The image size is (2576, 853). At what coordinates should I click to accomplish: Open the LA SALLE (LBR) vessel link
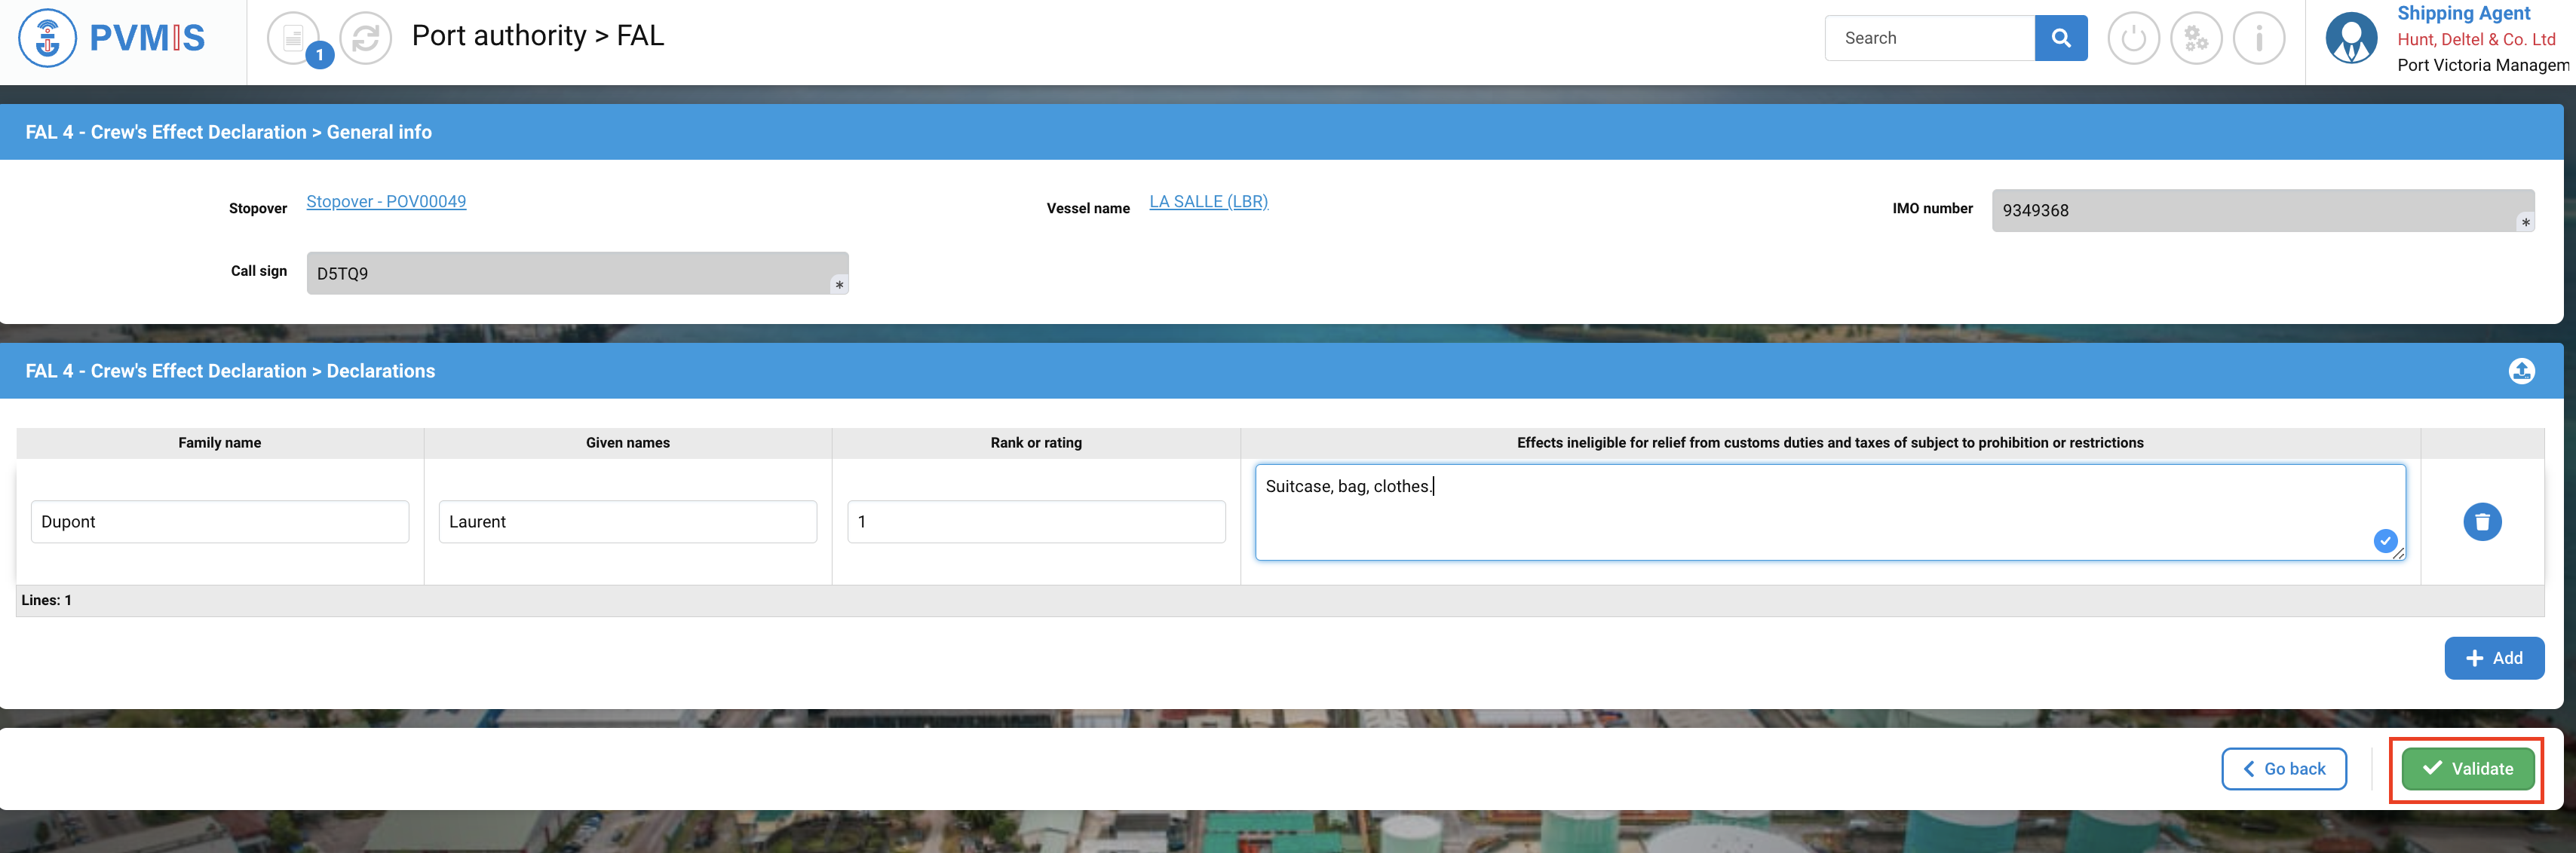click(1208, 202)
